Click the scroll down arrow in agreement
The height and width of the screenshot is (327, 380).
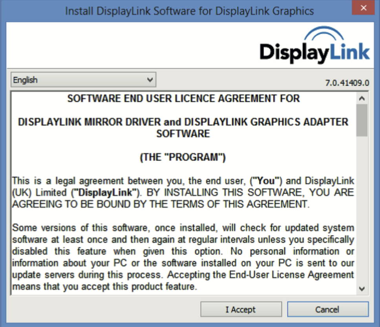click(x=362, y=289)
